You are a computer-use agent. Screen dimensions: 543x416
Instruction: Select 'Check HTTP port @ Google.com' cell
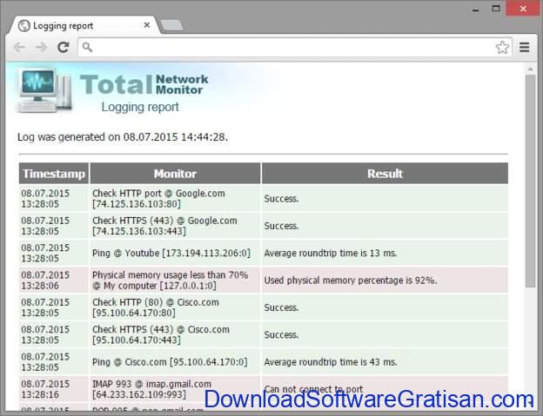tap(175, 198)
